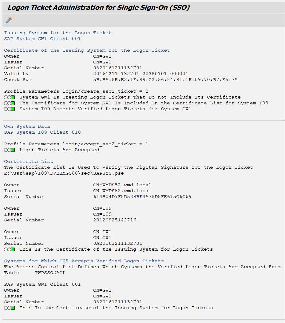Click 'Certificate of the Issuing System' section heading
Viewport: 285px width, 323px height.
click(87, 50)
